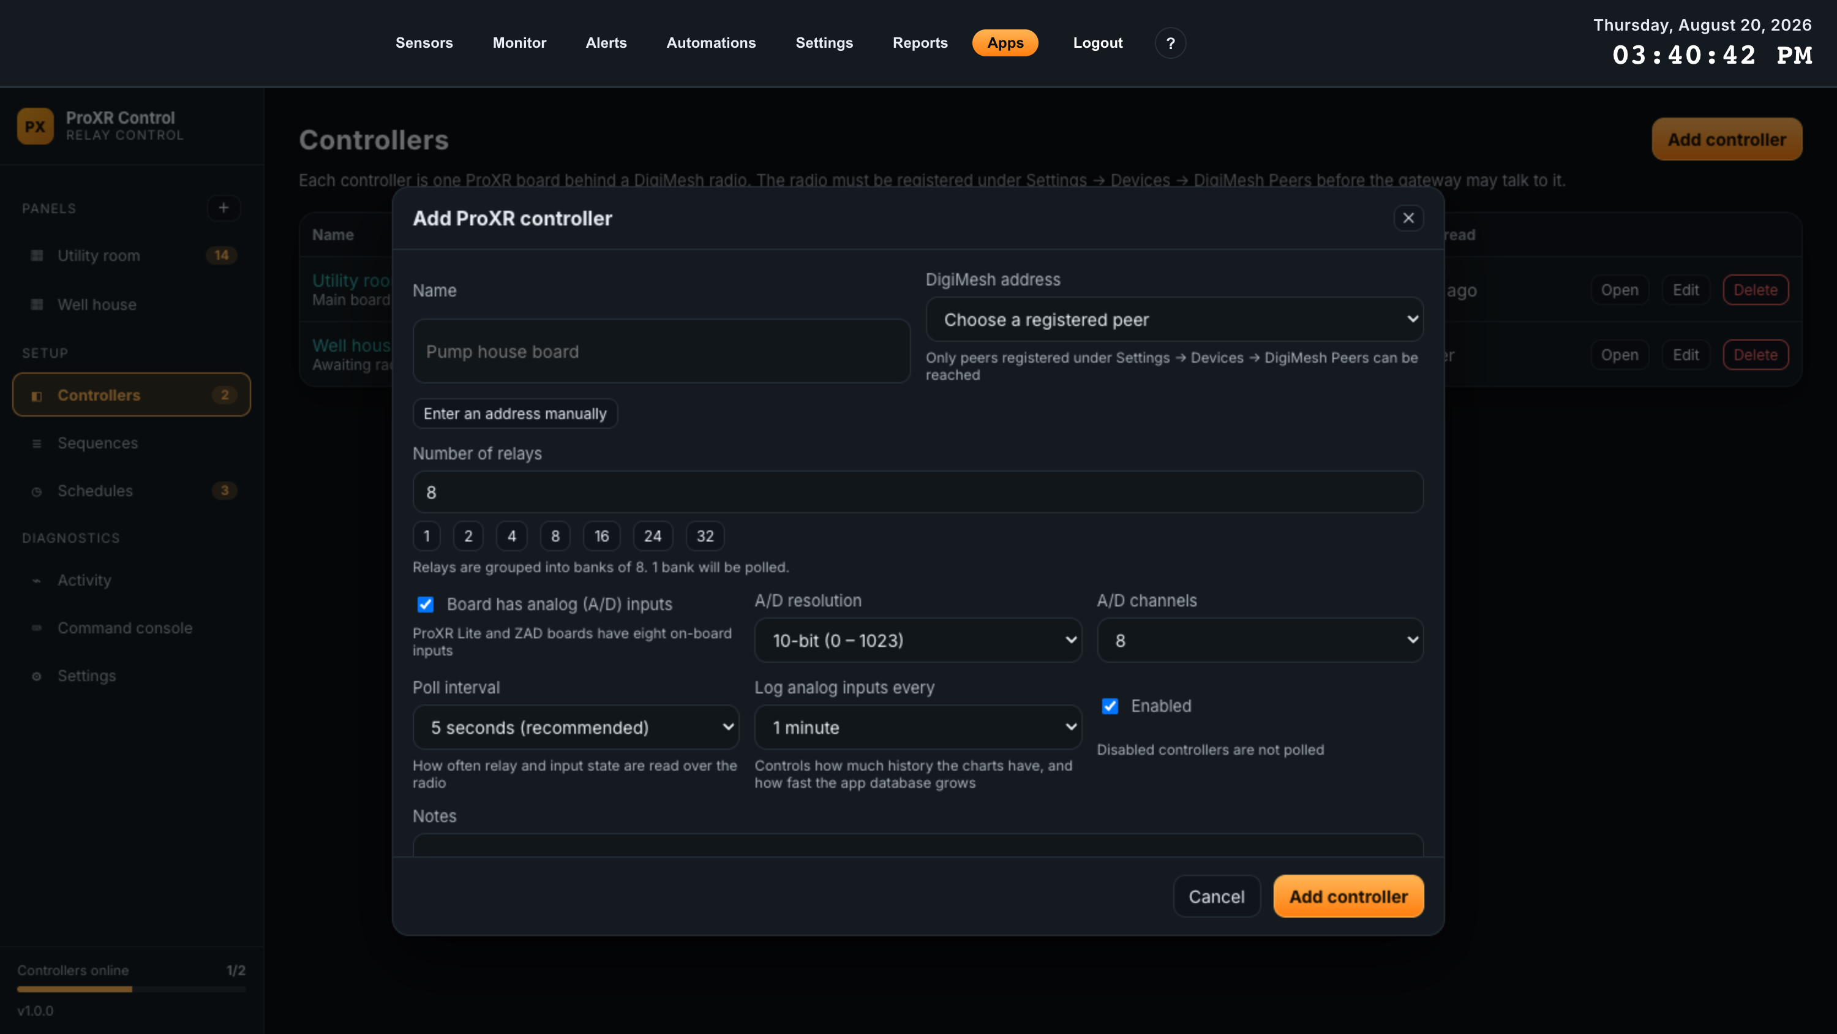Click the sidebar Settings gear icon
1837x1034 pixels.
point(37,676)
